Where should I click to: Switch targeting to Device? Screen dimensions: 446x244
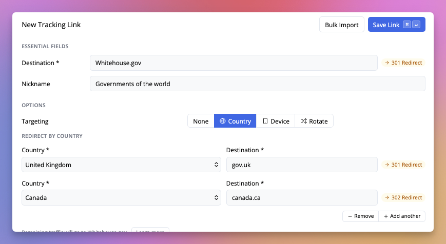tap(276, 121)
